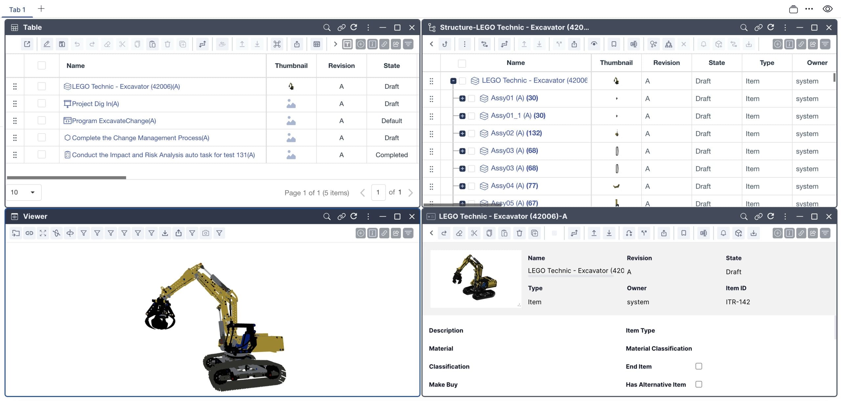Viewport: 841px width, 401px height.
Task: Add a new tab with plus button
Action: click(41, 9)
